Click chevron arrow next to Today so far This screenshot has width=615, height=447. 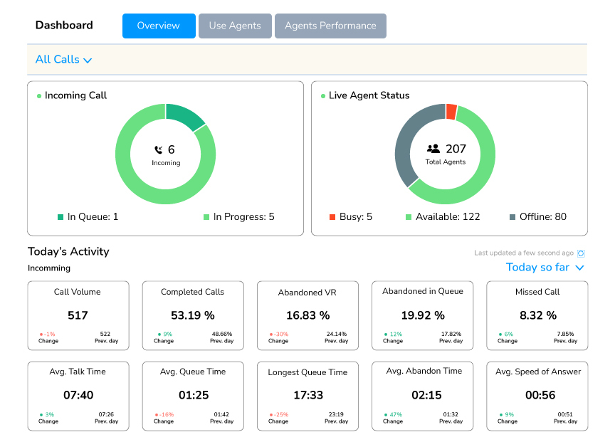pos(579,268)
